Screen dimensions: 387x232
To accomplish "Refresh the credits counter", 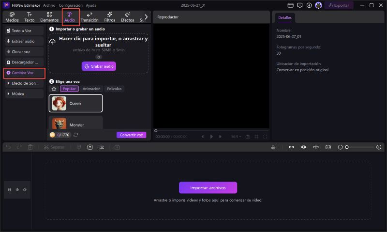I will 76,135.
